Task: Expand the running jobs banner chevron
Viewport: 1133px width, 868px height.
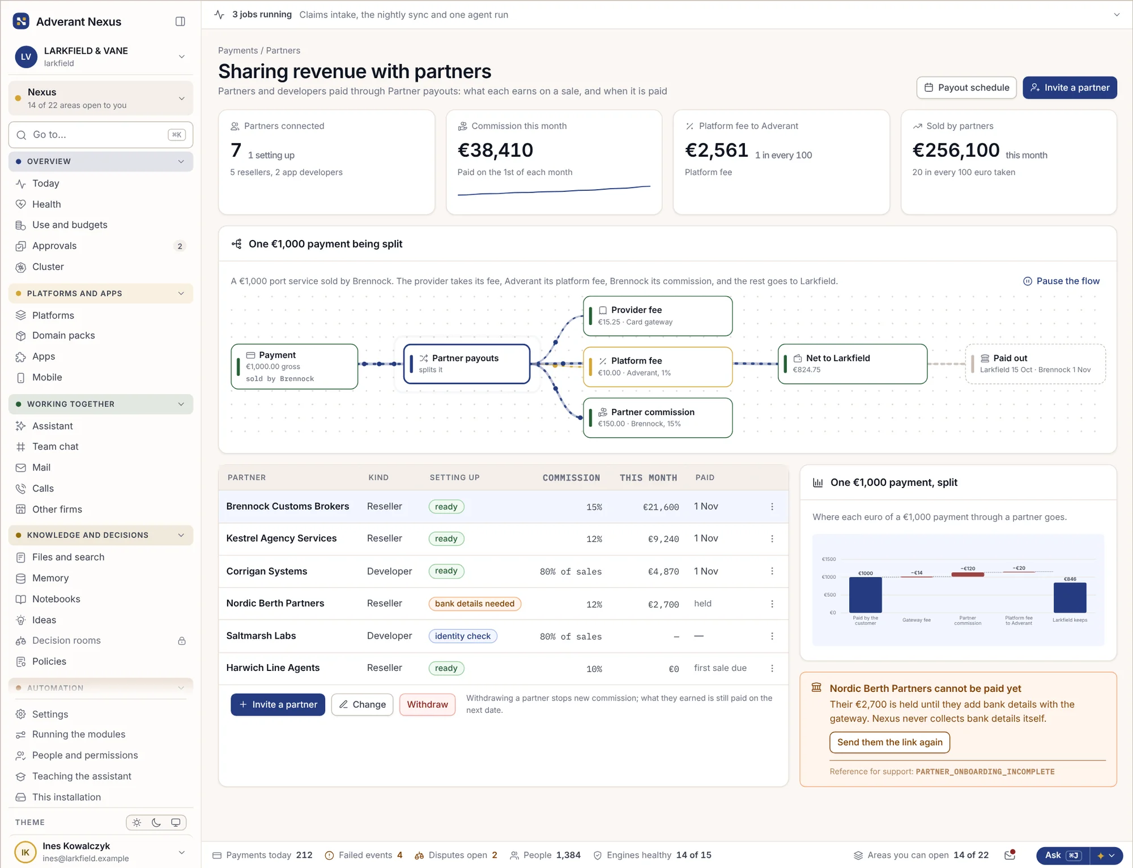Action: tap(1117, 15)
